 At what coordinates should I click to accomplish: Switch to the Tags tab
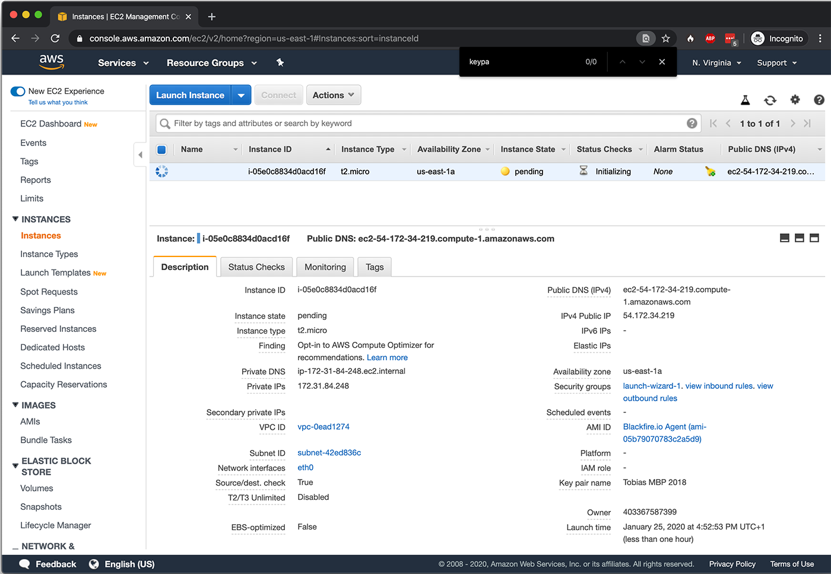375,267
